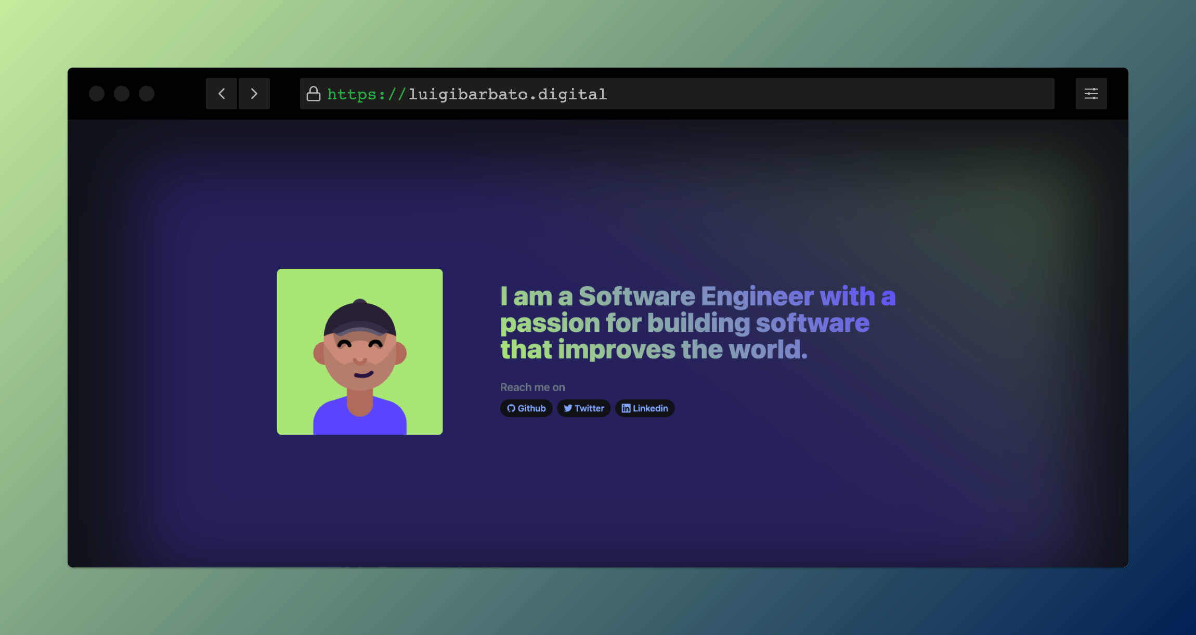This screenshot has width=1196, height=635.
Task: Click the Twitter bird icon
Action: tap(568, 408)
